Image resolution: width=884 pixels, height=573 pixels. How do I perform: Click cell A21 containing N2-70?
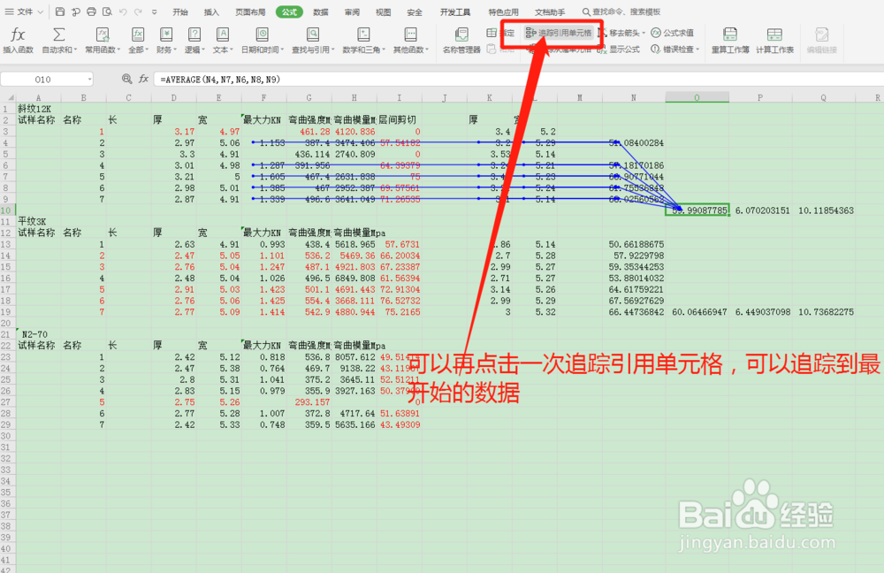[38, 334]
